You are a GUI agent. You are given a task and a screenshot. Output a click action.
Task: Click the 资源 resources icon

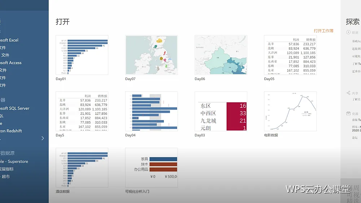348,114
